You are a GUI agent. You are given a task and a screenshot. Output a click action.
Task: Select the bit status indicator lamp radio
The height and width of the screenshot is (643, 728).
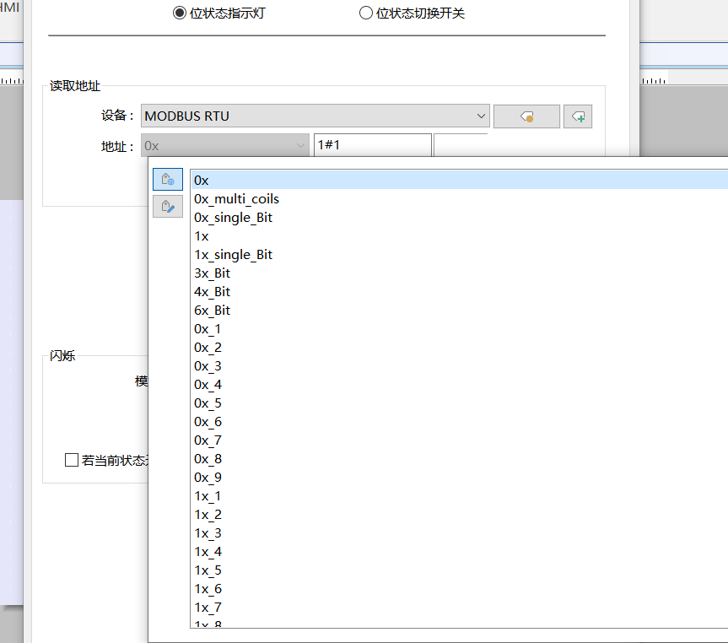coord(179,13)
